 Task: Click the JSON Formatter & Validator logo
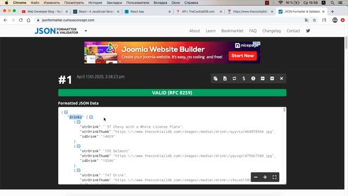point(57,31)
